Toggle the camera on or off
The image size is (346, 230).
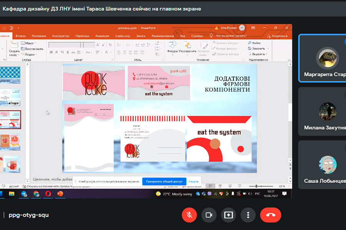[x=209, y=215]
